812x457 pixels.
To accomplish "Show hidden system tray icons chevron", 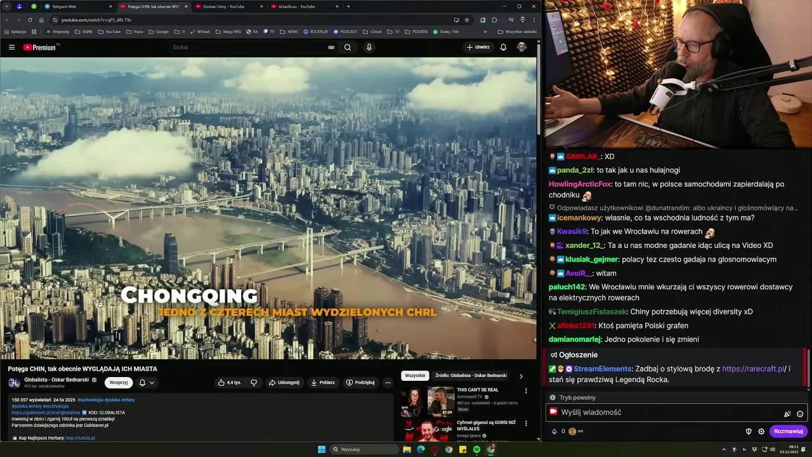I will (x=724, y=449).
